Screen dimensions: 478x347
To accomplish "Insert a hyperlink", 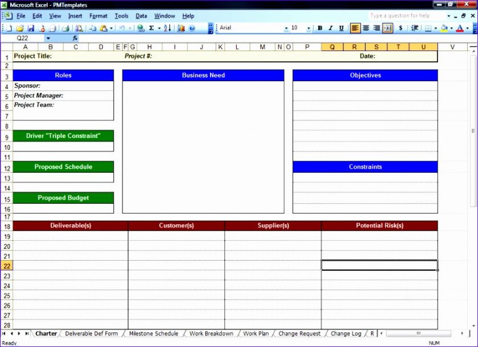I will pos(141,28).
